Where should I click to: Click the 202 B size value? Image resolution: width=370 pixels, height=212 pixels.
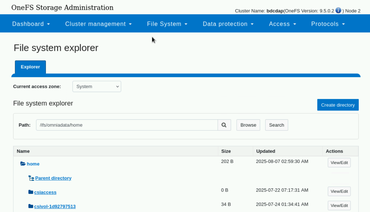[x=227, y=161]
